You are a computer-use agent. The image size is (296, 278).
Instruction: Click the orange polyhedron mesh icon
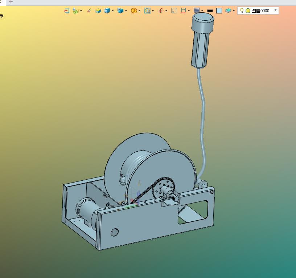point(134,11)
